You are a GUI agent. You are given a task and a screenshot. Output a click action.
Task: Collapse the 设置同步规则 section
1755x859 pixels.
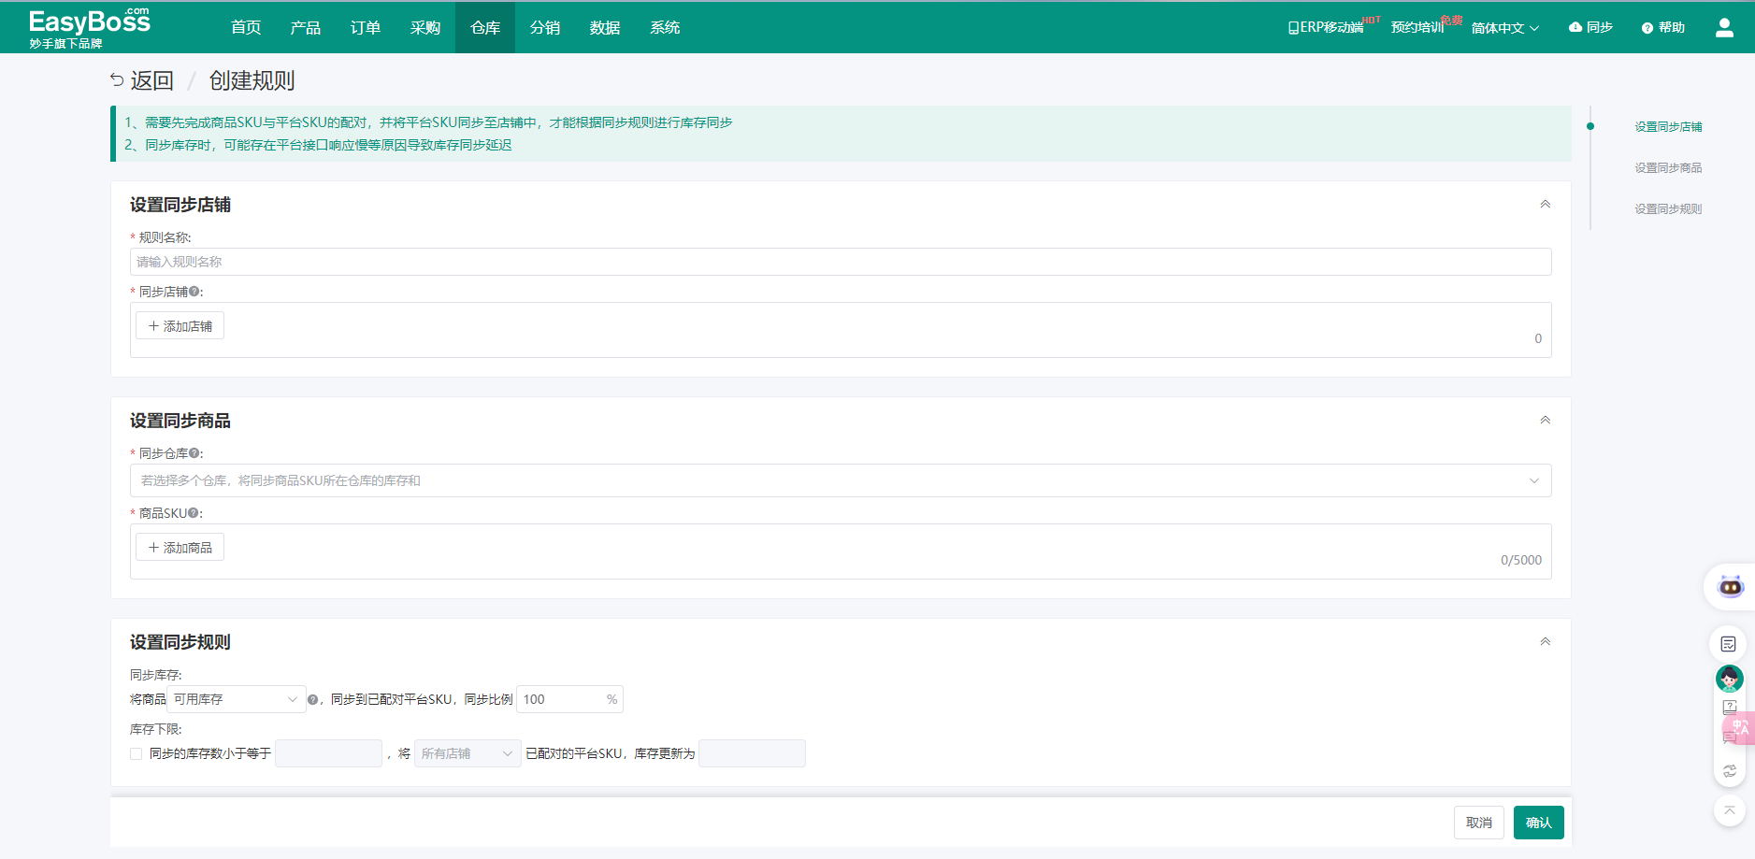[1546, 641]
